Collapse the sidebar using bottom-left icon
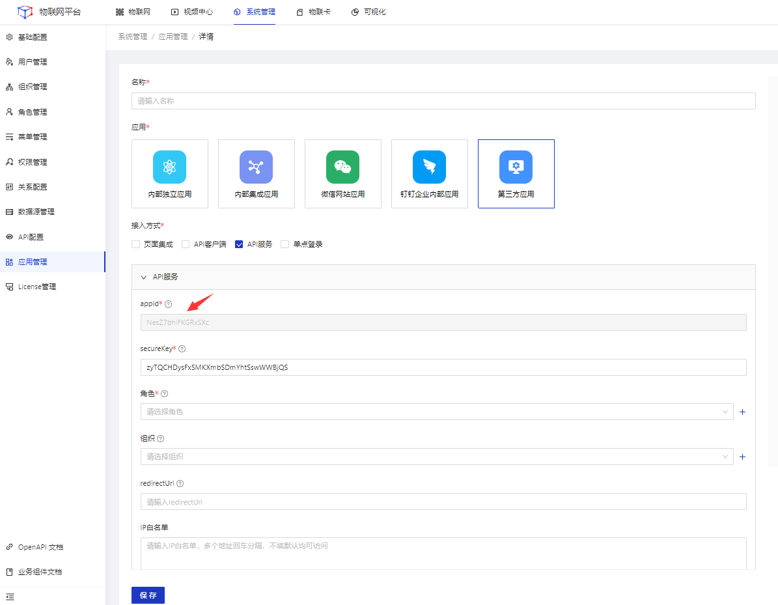This screenshot has width=778, height=605. pyautogui.click(x=10, y=596)
